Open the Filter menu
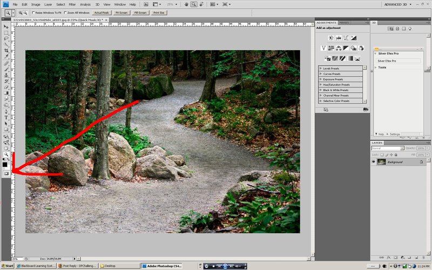Image resolution: width=432 pixels, height=270 pixels. pyautogui.click(x=72, y=4)
